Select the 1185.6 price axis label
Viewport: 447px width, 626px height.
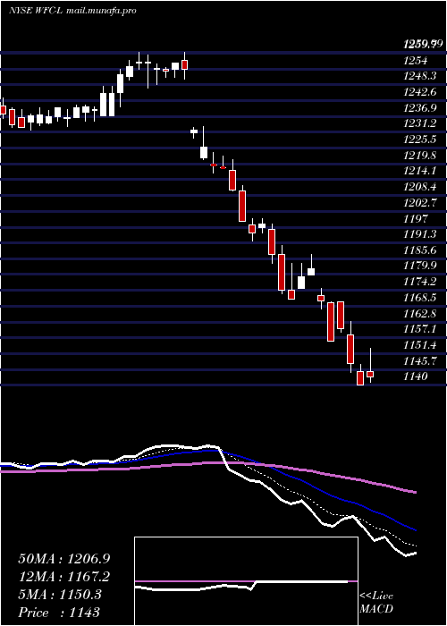tap(419, 250)
